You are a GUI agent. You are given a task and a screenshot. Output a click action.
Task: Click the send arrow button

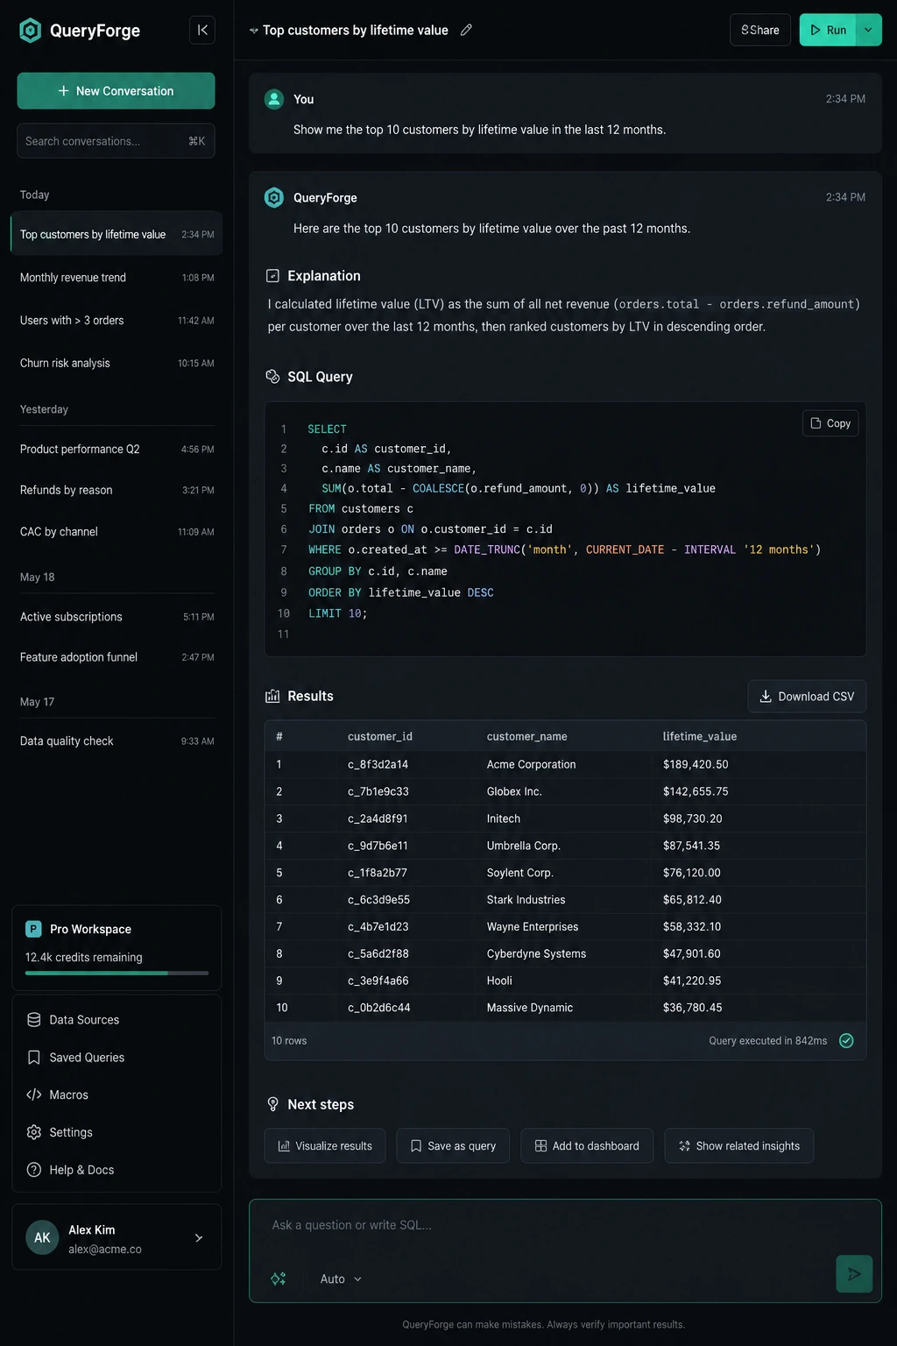click(854, 1274)
